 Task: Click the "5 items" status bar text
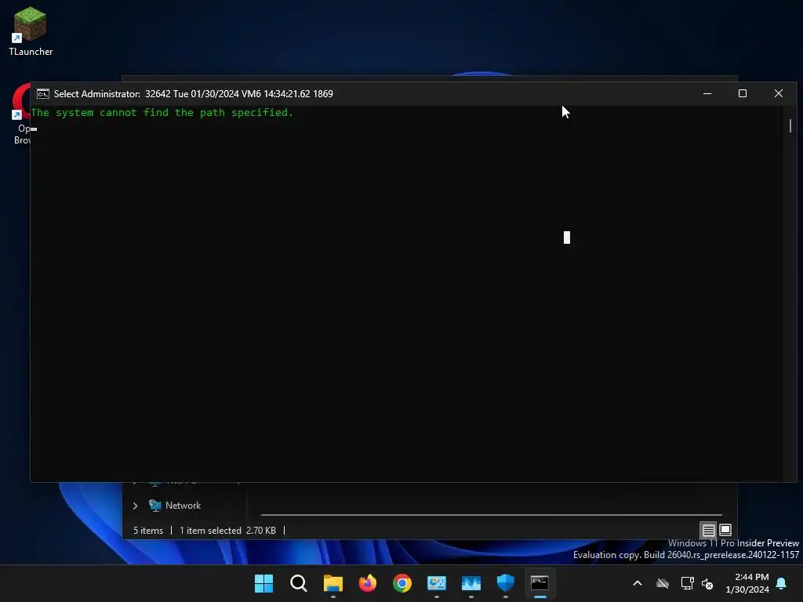(x=148, y=531)
